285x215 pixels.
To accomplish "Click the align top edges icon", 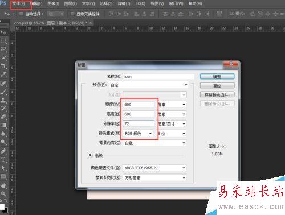I will pyautogui.click(x=111, y=14).
